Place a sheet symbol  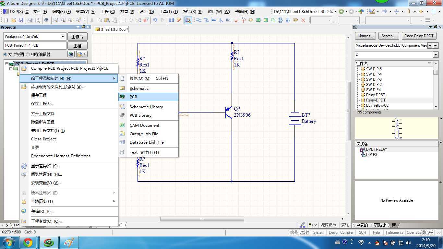[x=258, y=20]
